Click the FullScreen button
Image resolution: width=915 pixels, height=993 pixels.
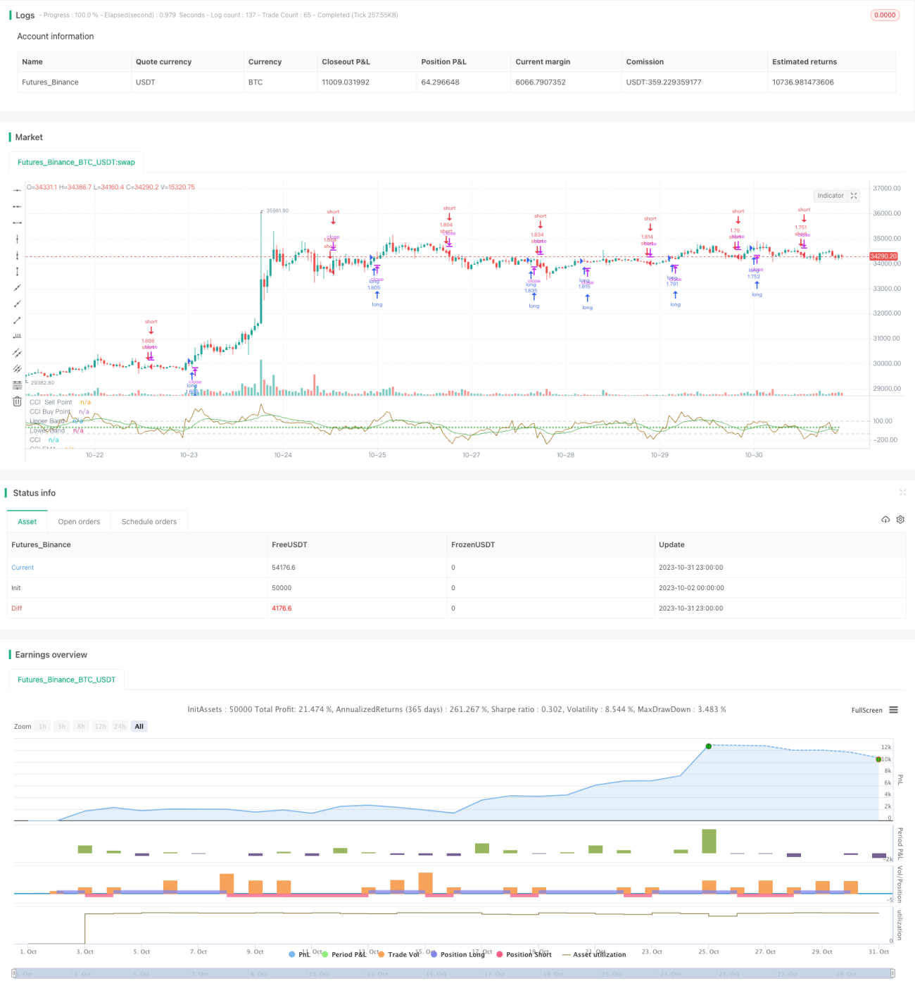tap(866, 710)
